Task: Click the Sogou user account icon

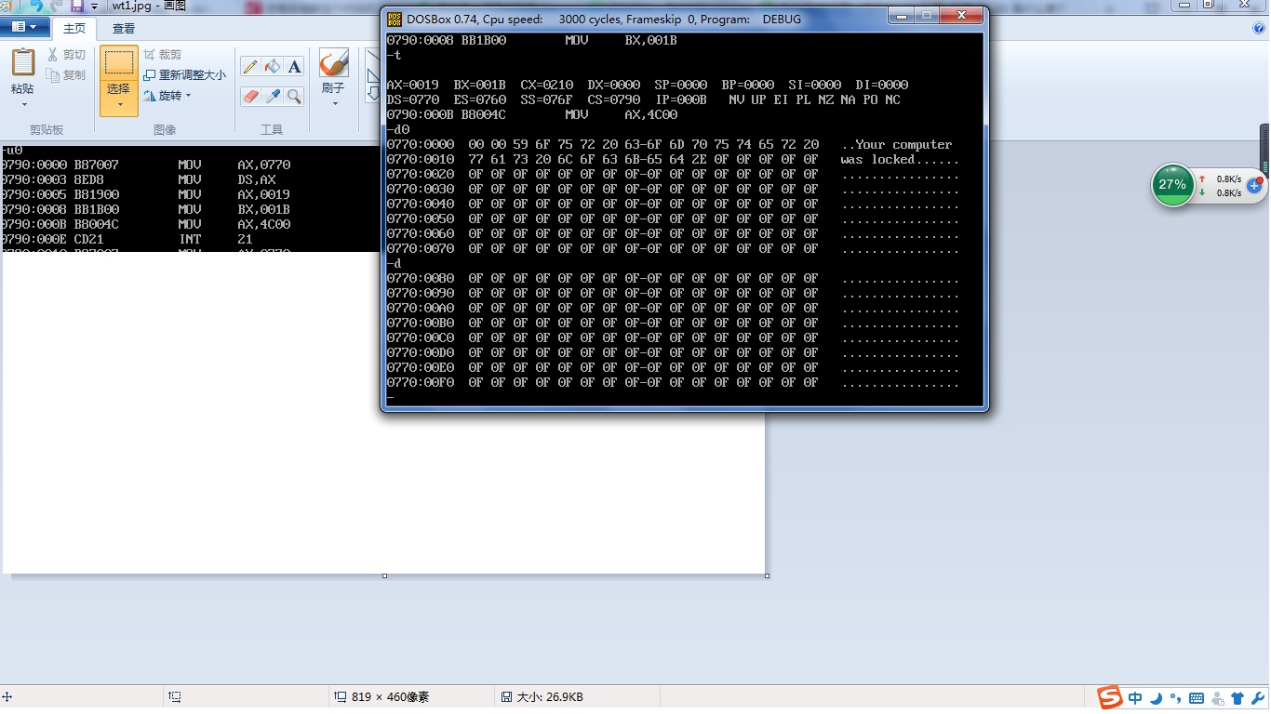Action: point(1218,698)
